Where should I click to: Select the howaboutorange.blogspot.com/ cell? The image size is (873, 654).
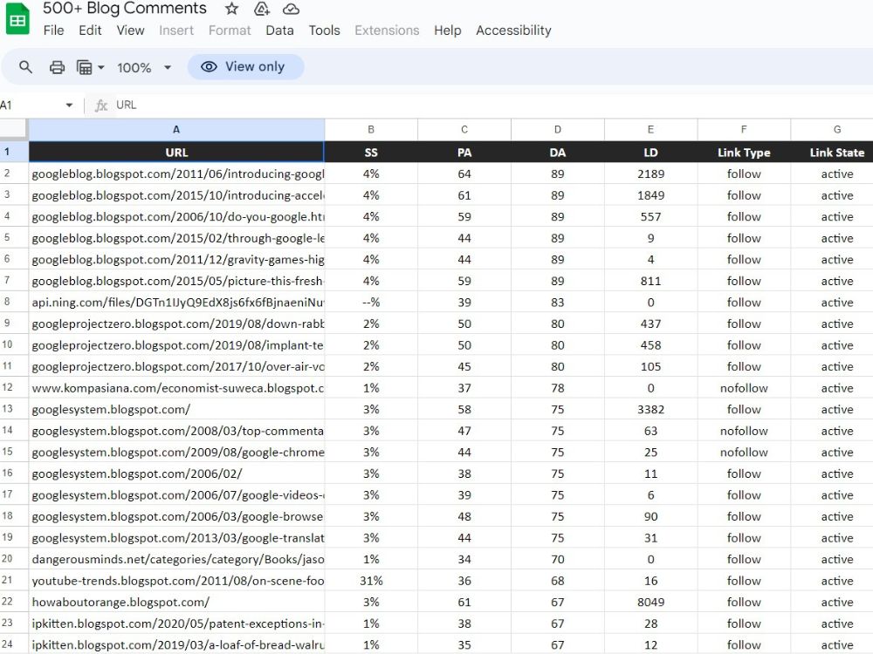[x=176, y=602]
